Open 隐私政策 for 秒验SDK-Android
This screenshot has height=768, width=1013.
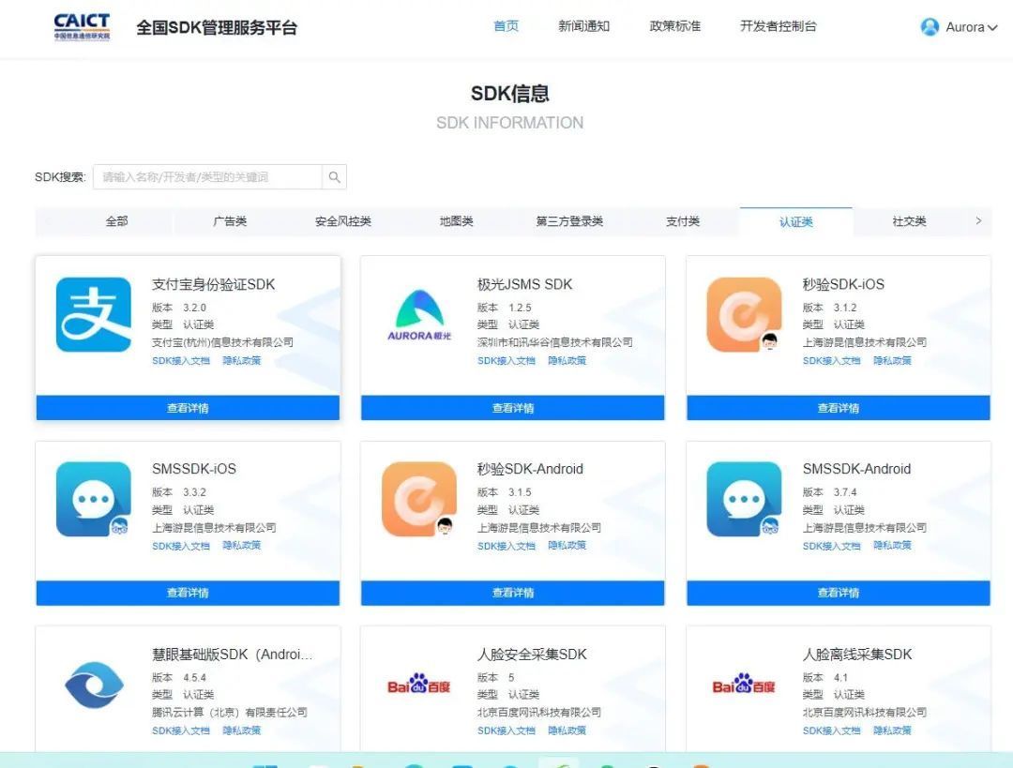(x=567, y=546)
